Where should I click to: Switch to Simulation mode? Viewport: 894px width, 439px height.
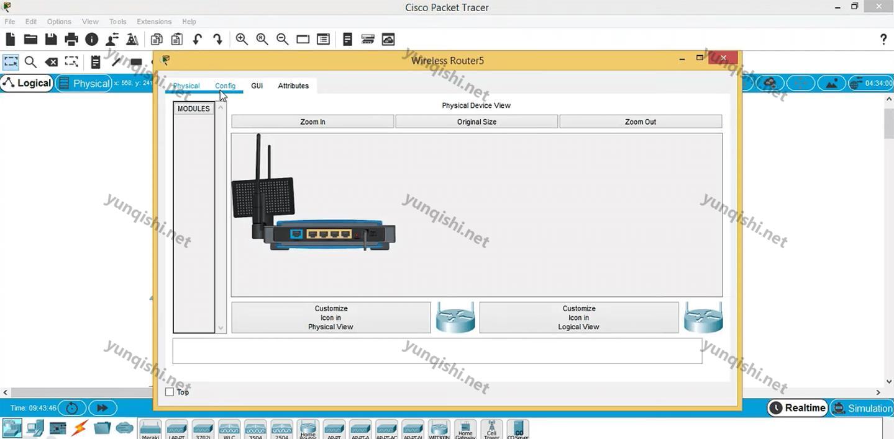(x=862, y=407)
